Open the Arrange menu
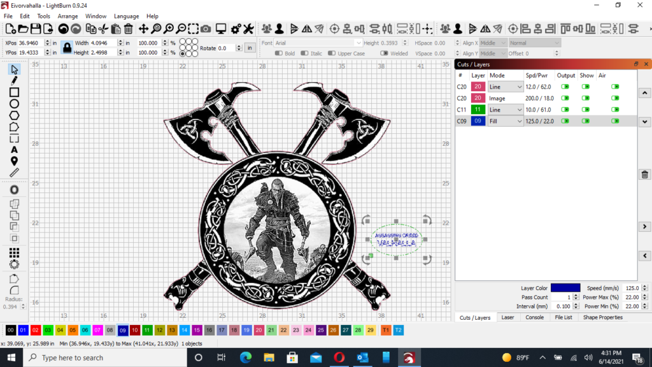Screen dimensions: 652x367 click(67, 16)
